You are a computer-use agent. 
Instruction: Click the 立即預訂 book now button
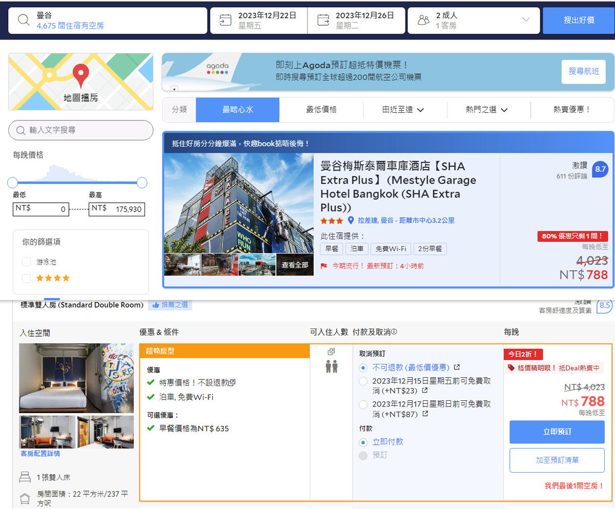click(557, 432)
